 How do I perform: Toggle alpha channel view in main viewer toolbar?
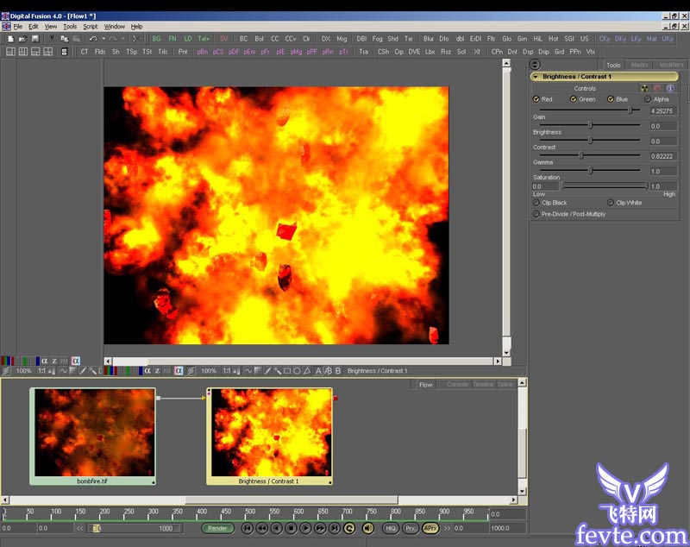tap(147, 371)
